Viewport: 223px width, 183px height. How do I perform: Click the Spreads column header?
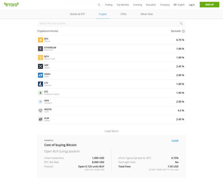(x=176, y=31)
